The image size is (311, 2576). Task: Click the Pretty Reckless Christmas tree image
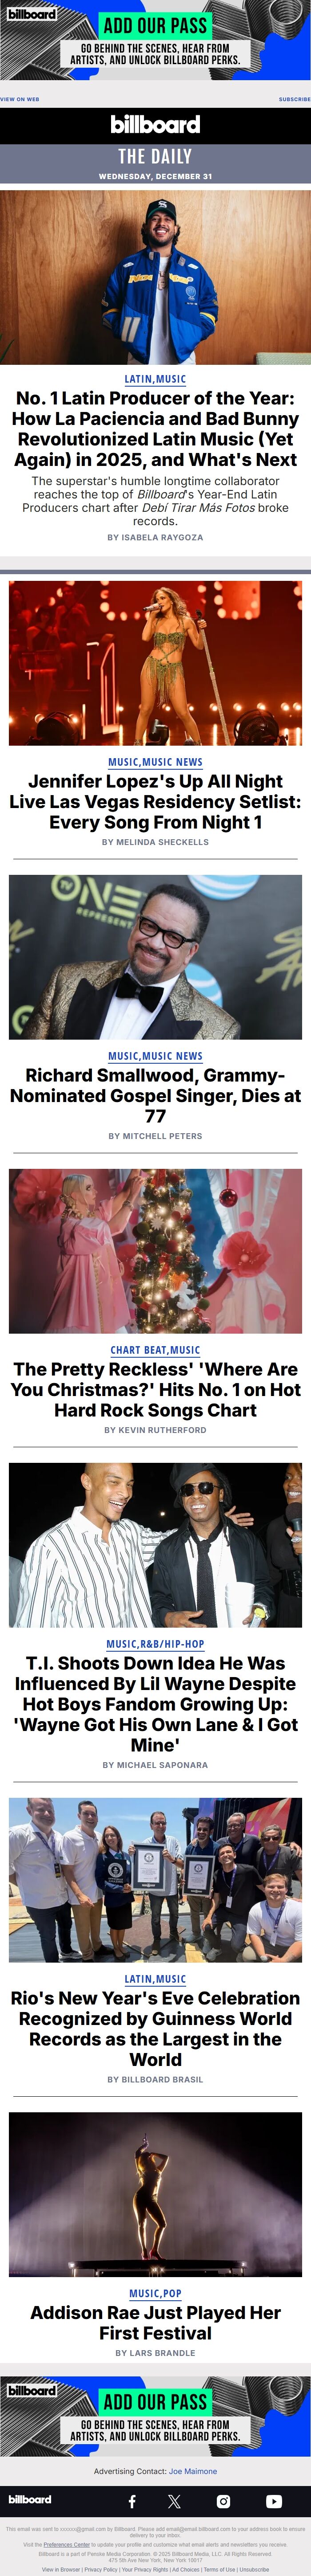pyautogui.click(x=155, y=1250)
